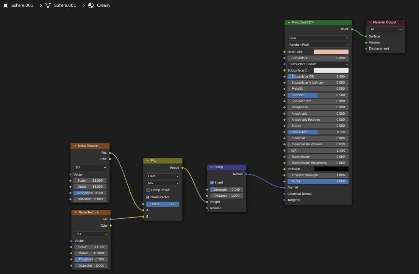Collapse the Bump node

(x=211, y=167)
